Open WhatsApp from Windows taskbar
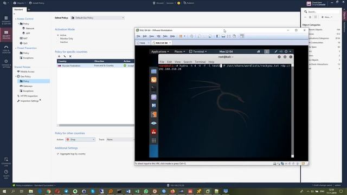The image size is (347, 195). (x=146, y=191)
